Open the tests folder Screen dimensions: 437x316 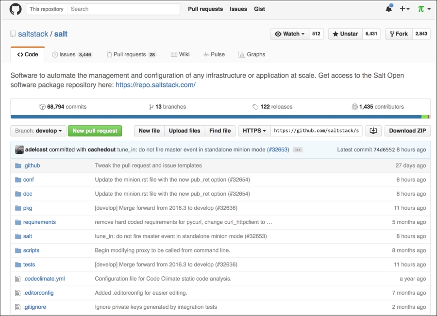(x=29, y=265)
